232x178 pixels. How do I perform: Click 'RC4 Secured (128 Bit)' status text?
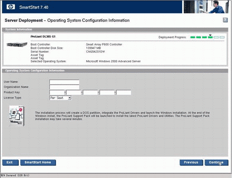pyautogui.click(x=15, y=175)
